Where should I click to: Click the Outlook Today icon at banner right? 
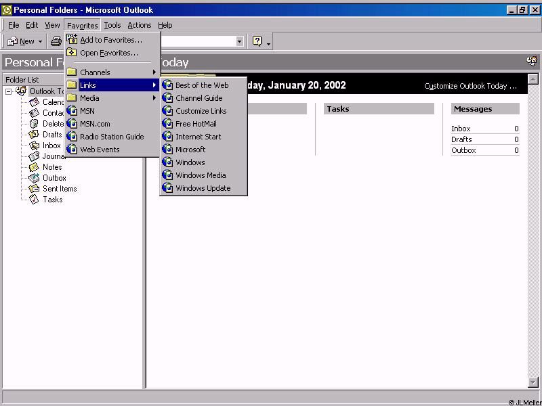click(532, 62)
